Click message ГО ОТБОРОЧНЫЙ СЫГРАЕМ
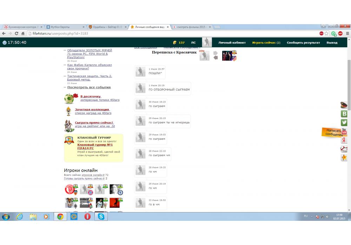Viewport: 351px width, 245px height. click(169, 90)
